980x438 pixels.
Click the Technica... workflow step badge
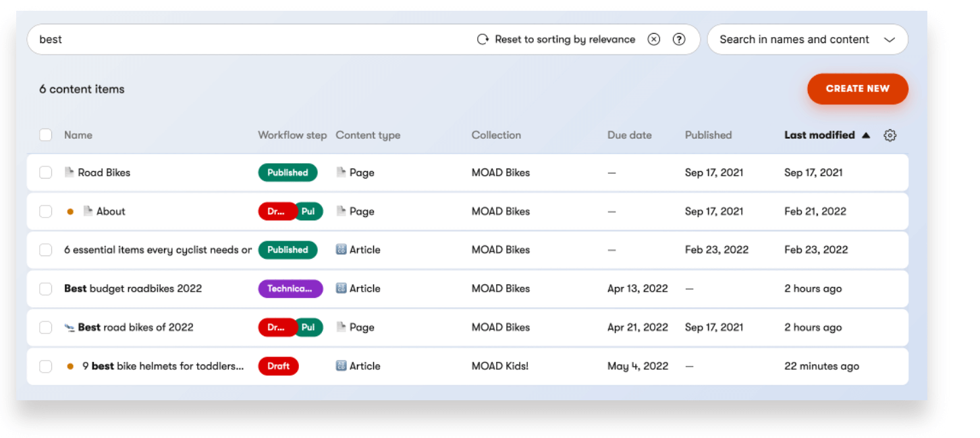(x=290, y=288)
